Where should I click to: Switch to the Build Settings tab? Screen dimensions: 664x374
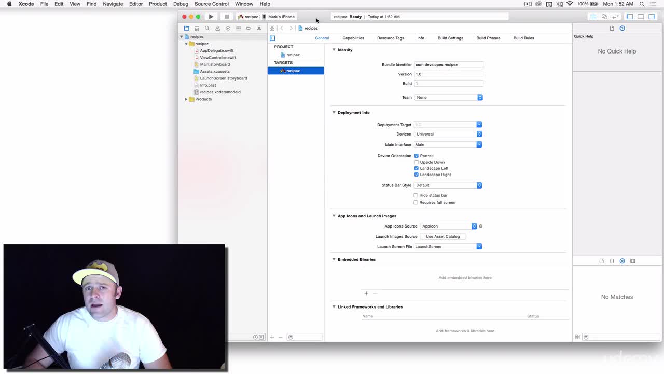coord(450,38)
